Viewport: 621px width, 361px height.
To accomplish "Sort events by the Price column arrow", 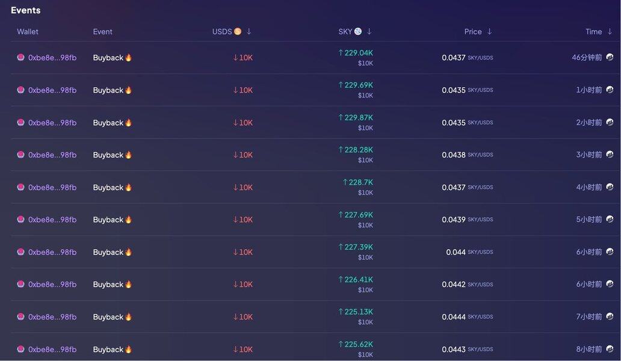I will [x=489, y=31].
